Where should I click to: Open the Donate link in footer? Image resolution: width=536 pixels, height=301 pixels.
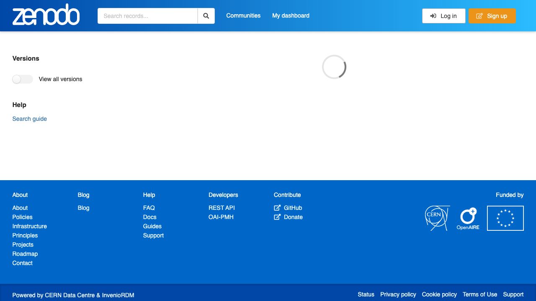(x=293, y=217)
